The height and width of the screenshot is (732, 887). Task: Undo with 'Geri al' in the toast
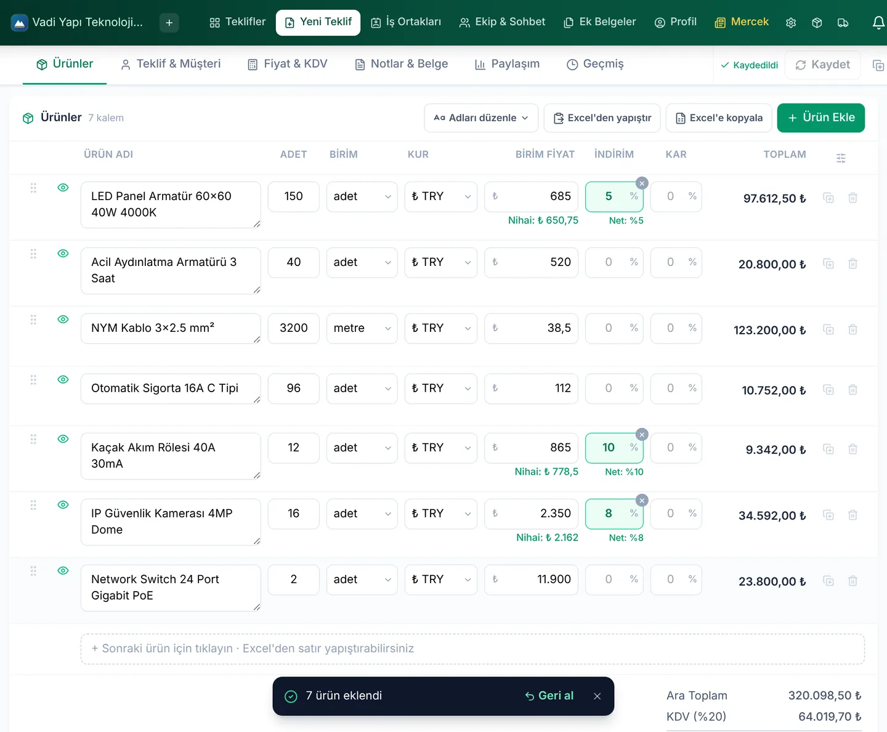549,696
